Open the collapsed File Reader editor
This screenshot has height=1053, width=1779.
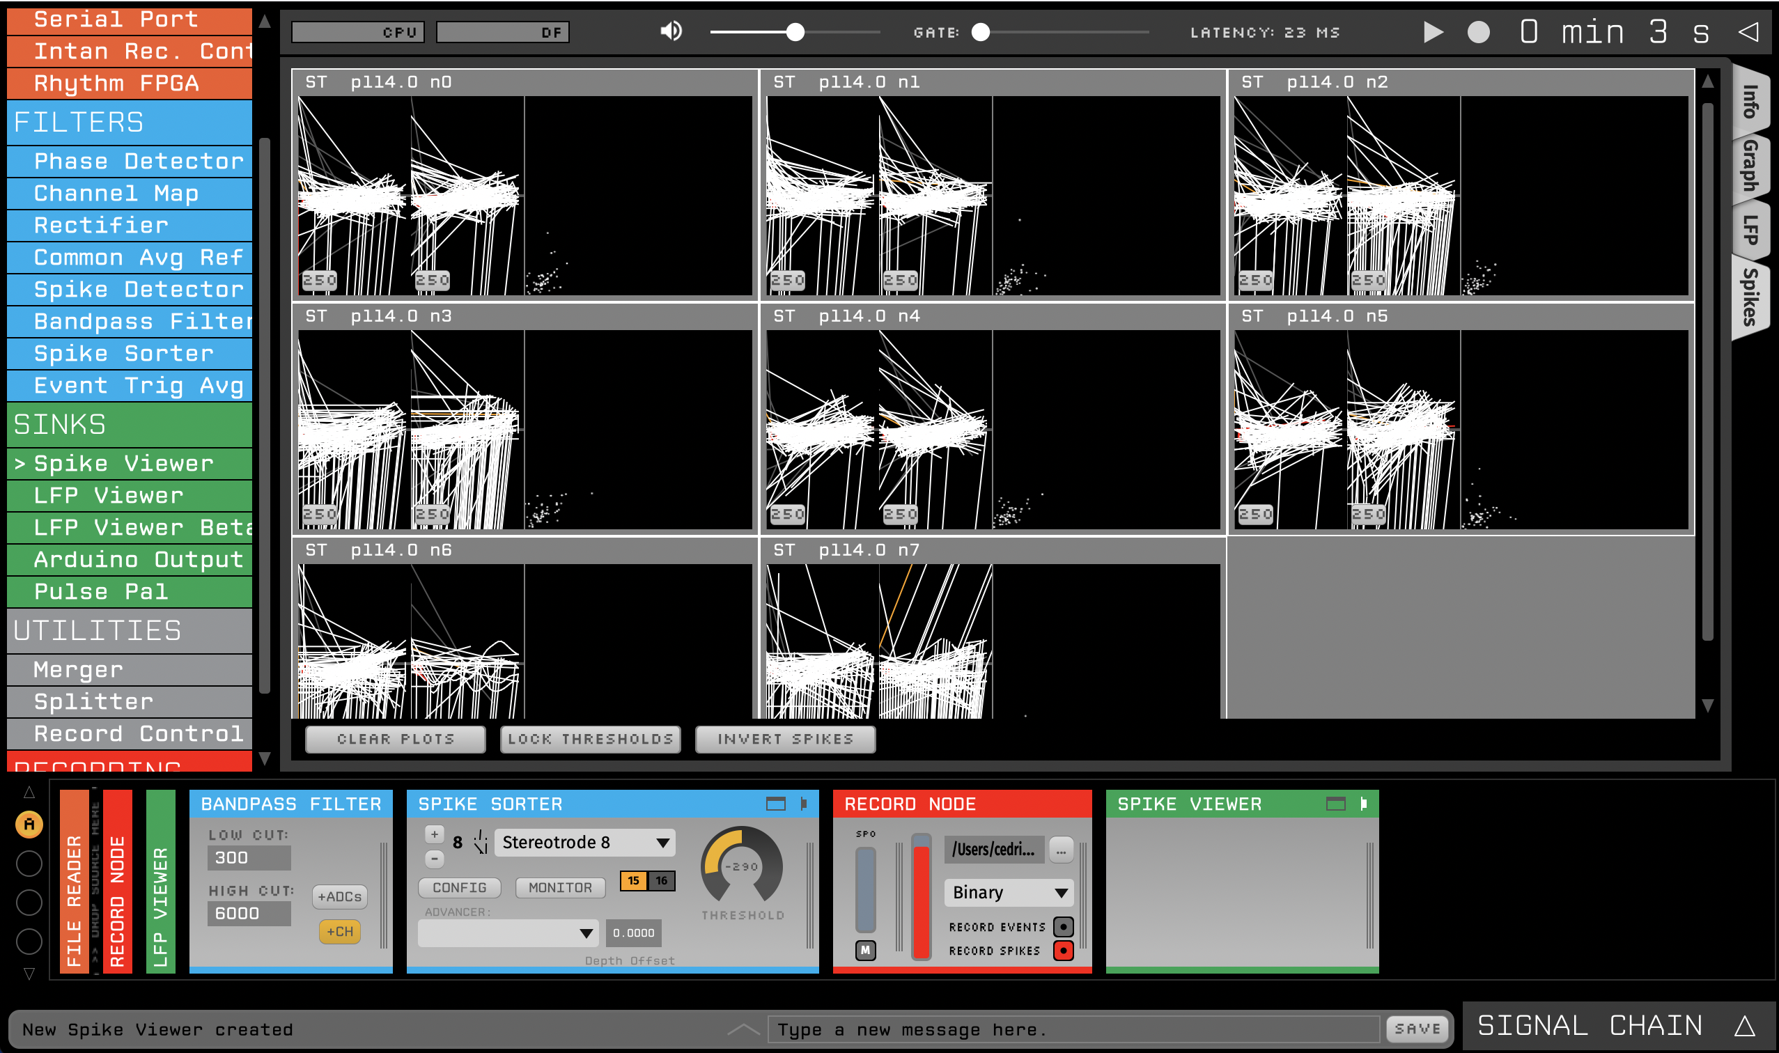75,881
